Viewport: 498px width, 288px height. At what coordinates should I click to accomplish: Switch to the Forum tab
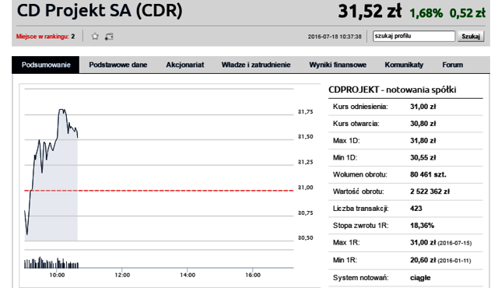[453, 65]
